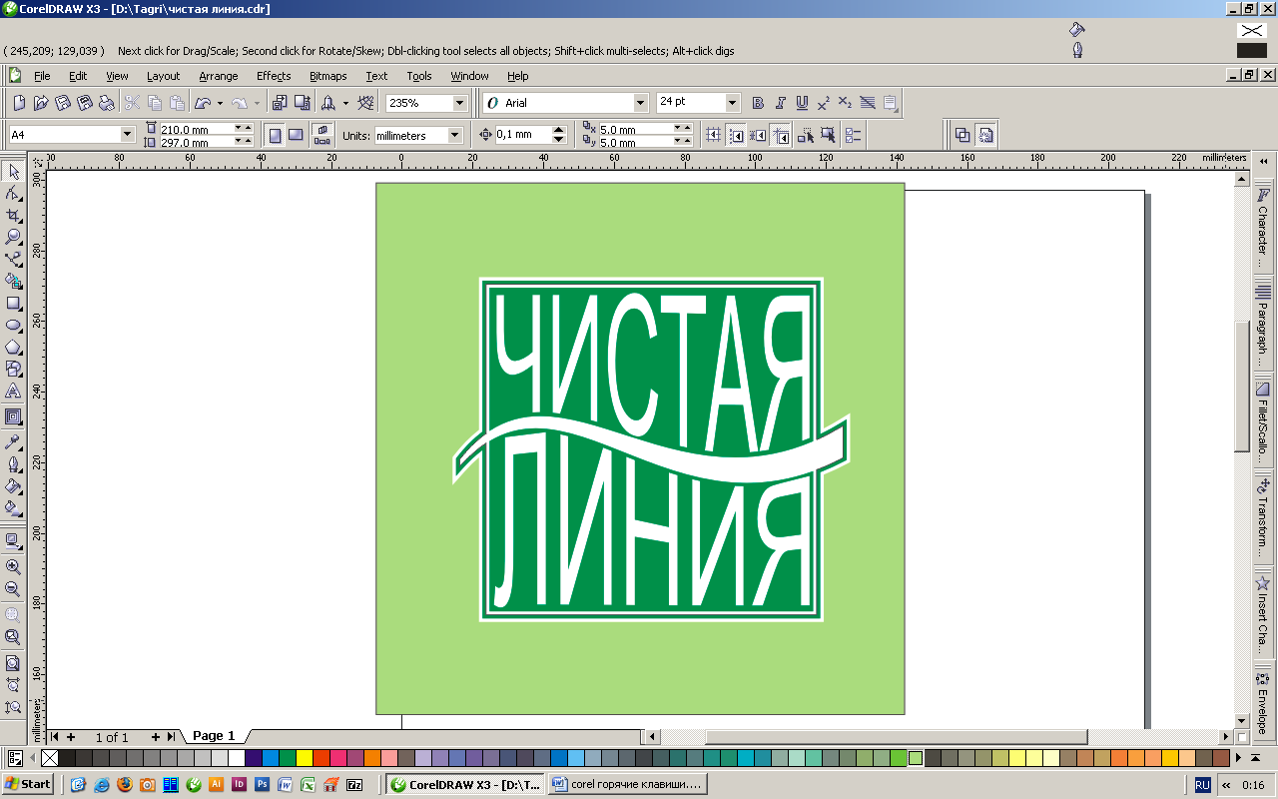Image resolution: width=1278 pixels, height=799 pixels.
Task: Click the Paste icon
Action: (x=177, y=103)
